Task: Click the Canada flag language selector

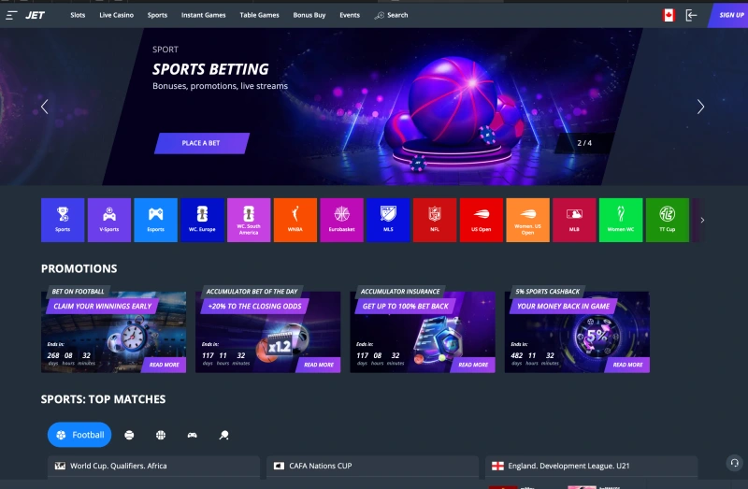Action: (669, 15)
